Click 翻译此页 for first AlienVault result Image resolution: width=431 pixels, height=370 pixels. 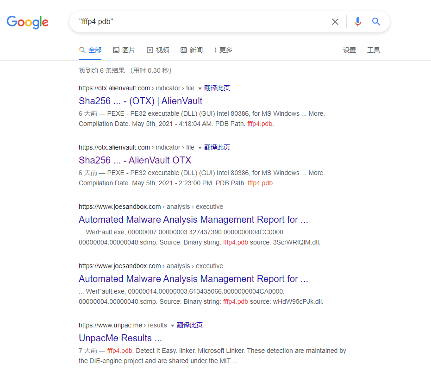pyautogui.click(x=217, y=88)
